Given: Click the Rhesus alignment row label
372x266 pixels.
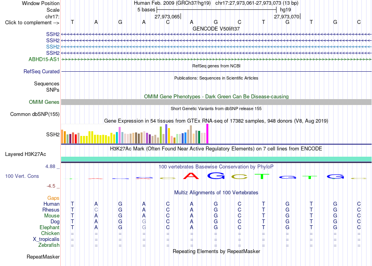Looking at the screenshot, I should click(51, 210).
